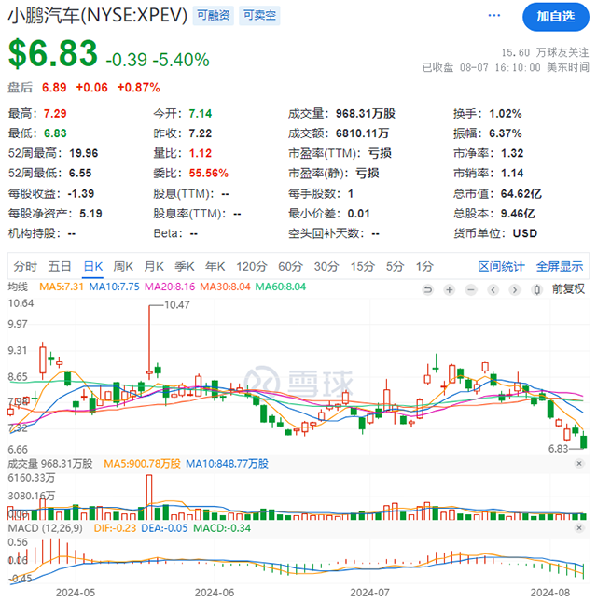
Task: Select the 1分 interval tab
Action: [x=424, y=266]
